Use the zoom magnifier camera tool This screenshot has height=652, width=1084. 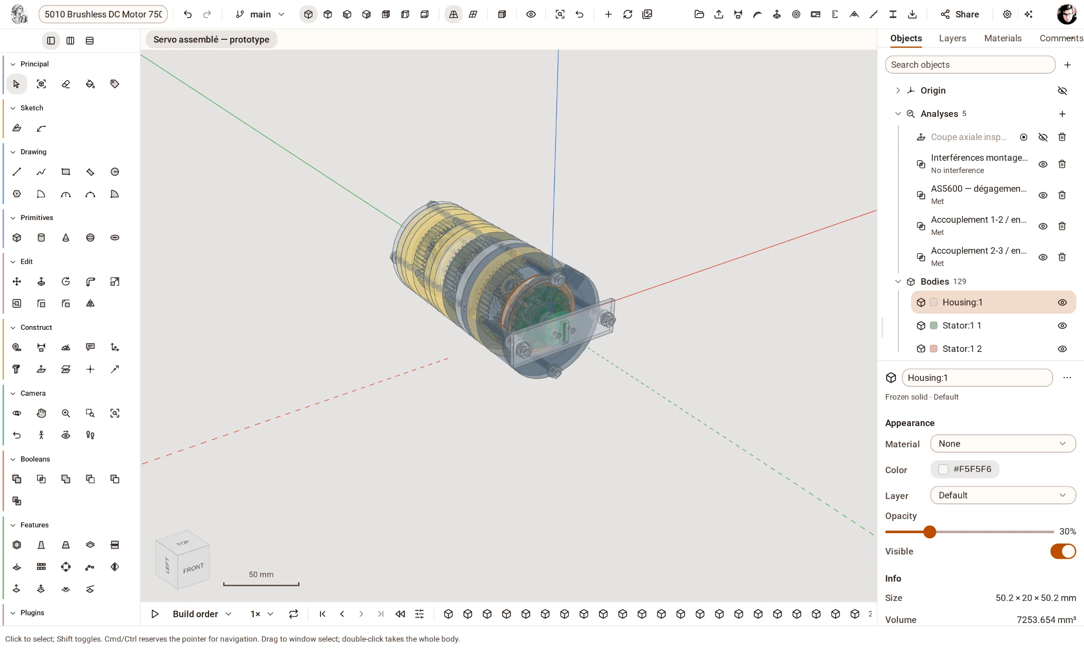tap(66, 413)
